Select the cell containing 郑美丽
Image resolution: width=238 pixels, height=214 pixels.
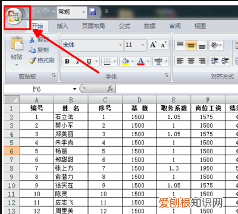pyautogui.click(x=71, y=134)
